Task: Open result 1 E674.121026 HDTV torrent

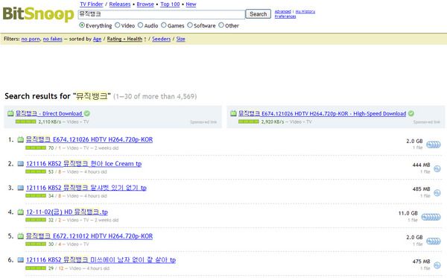Action: [x=89, y=139]
